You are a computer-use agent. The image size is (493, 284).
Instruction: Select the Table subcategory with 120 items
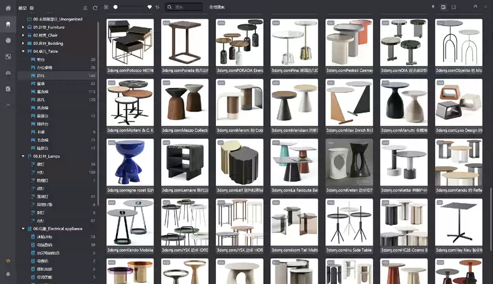(x=57, y=100)
